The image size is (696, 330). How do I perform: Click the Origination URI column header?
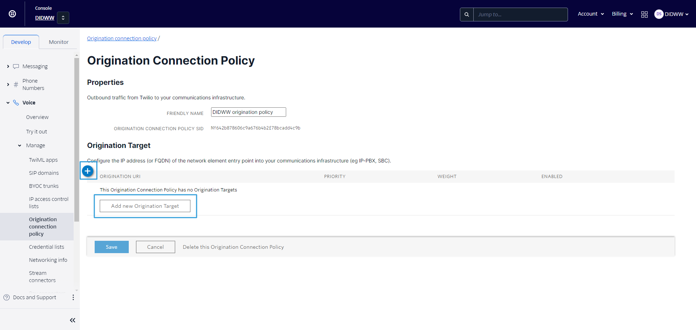pyautogui.click(x=120, y=177)
